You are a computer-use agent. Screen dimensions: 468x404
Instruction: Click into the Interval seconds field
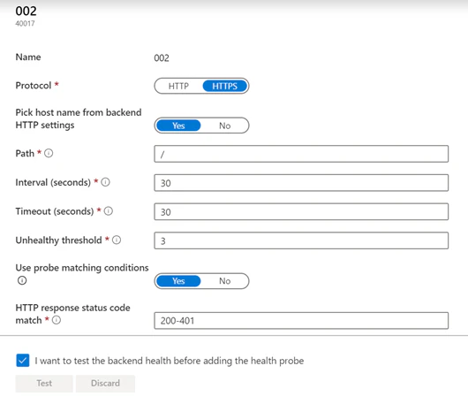(301, 183)
